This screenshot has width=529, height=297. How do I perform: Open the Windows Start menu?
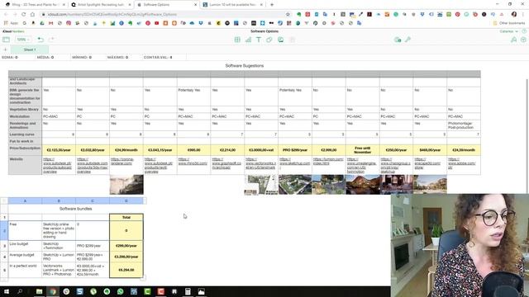7,291
